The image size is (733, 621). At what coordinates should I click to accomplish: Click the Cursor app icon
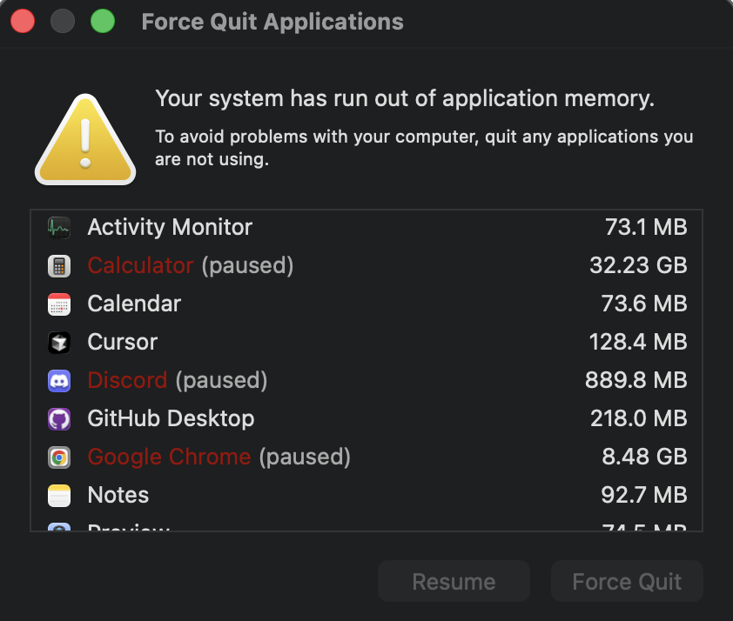pos(59,342)
